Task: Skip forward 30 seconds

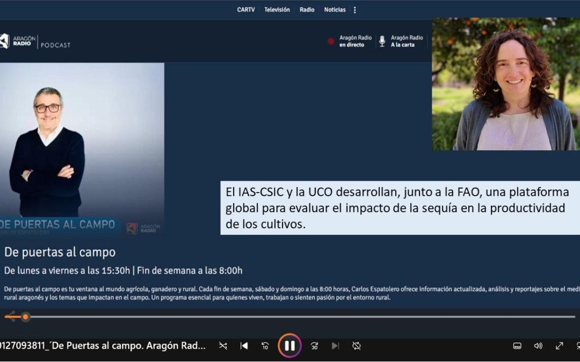Action: point(314,346)
